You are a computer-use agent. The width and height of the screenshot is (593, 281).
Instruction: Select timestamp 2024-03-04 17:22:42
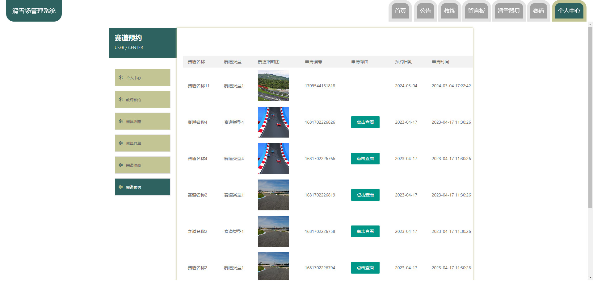click(x=451, y=86)
